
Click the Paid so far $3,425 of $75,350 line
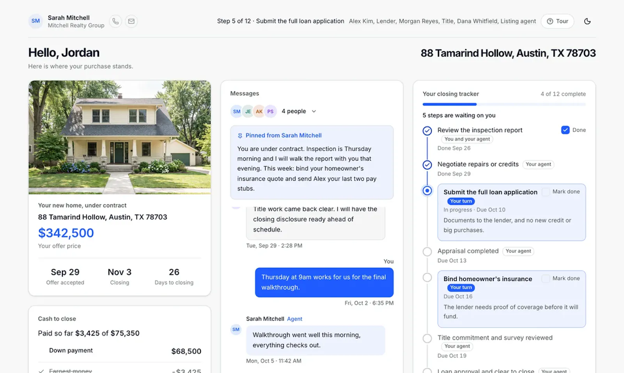(89, 333)
